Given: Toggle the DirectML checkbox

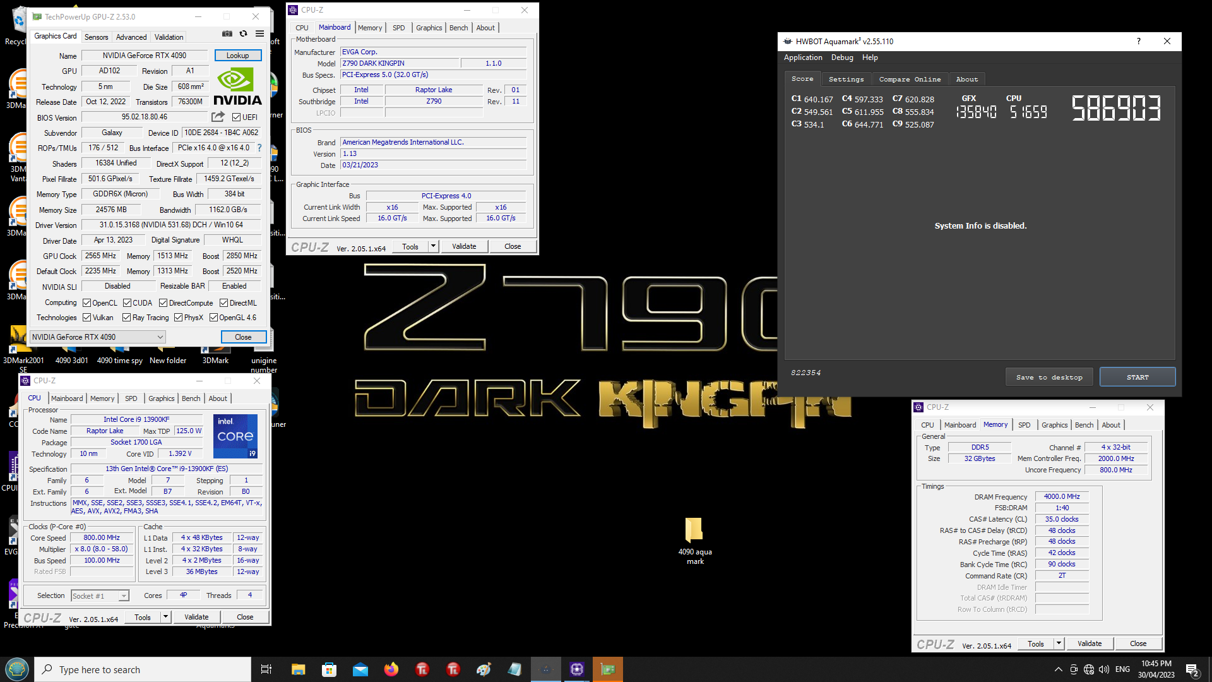Looking at the screenshot, I should tap(223, 303).
